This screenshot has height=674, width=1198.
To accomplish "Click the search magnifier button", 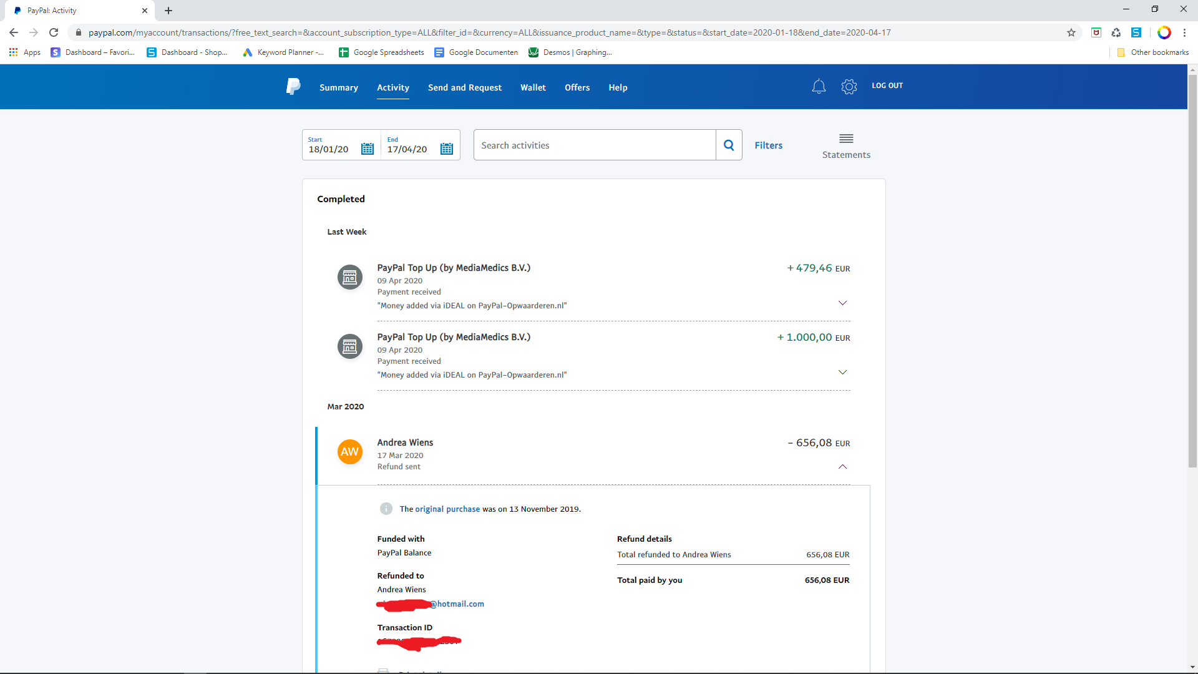I will 729,145.
